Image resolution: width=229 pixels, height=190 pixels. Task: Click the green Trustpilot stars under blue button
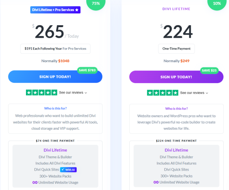coord(42,93)
